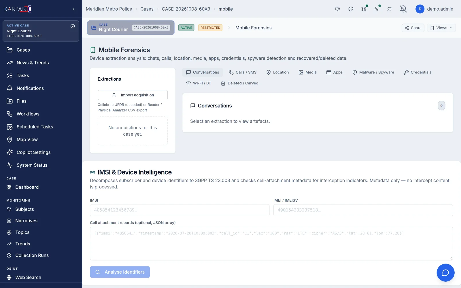461x288 pixels.
Task: Click the cell attachment records textarea
Action: [x=271, y=244]
